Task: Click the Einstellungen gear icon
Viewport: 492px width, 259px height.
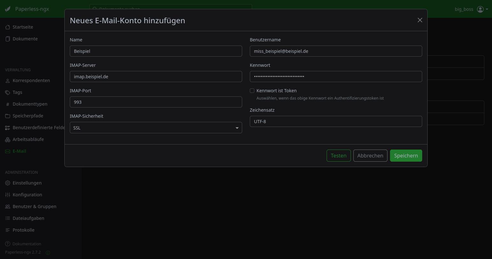Action: coord(8,183)
